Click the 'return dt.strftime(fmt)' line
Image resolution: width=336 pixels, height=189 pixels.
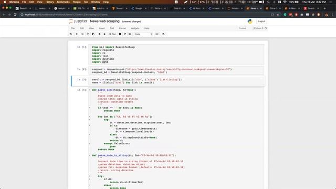click(127, 182)
